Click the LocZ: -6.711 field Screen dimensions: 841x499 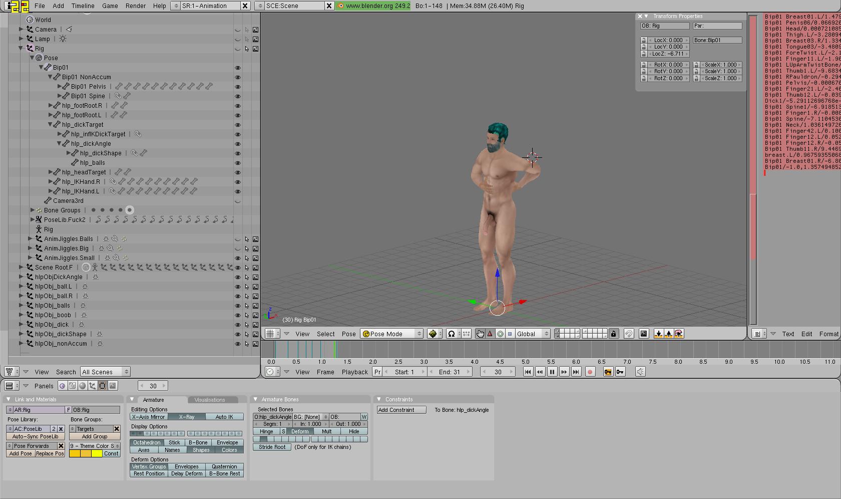click(x=668, y=54)
